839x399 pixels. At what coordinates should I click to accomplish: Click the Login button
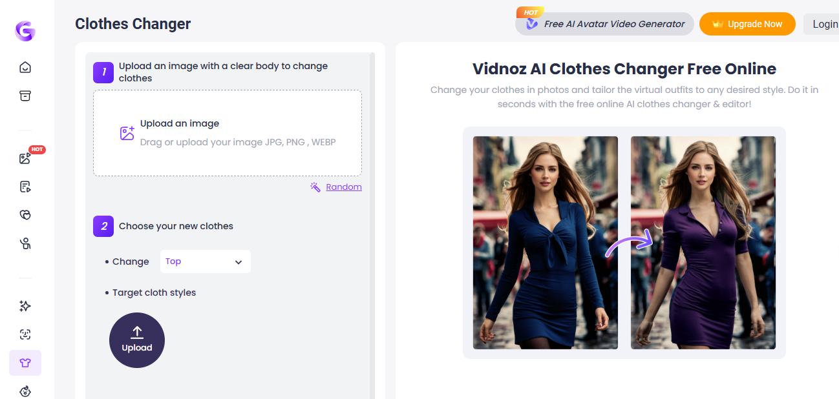822,24
